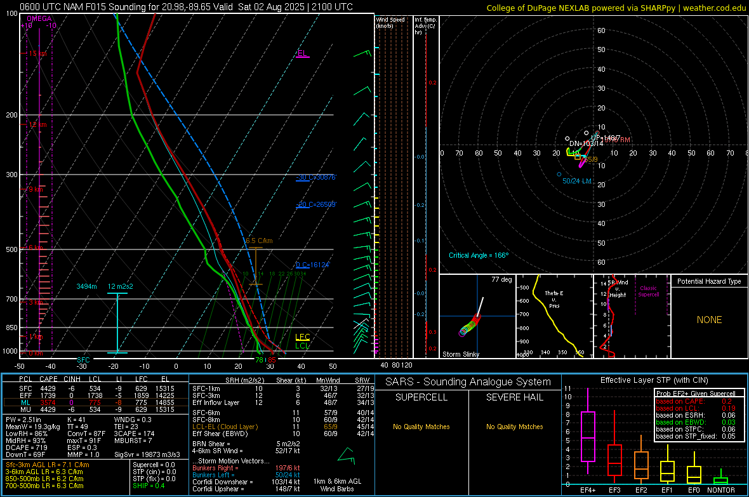Viewport: 749px width, 497px height.
Task: Select the EFF parcel row
Action: (96, 395)
